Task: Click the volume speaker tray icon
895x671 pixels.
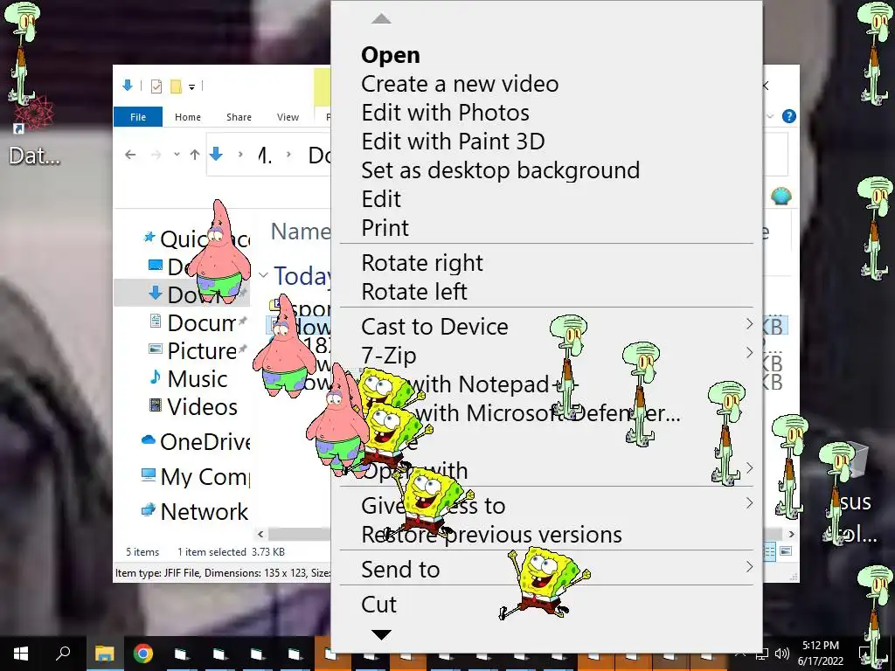Action: [x=782, y=654]
